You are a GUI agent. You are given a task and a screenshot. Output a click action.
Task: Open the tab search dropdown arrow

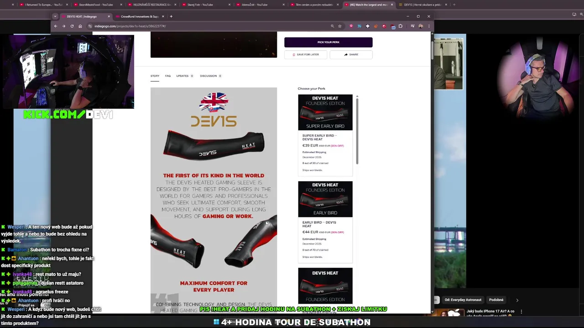[x=55, y=16]
